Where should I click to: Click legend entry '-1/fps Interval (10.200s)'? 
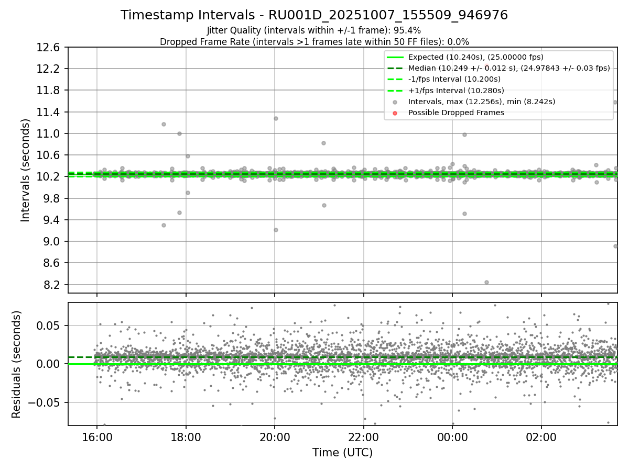pos(454,79)
